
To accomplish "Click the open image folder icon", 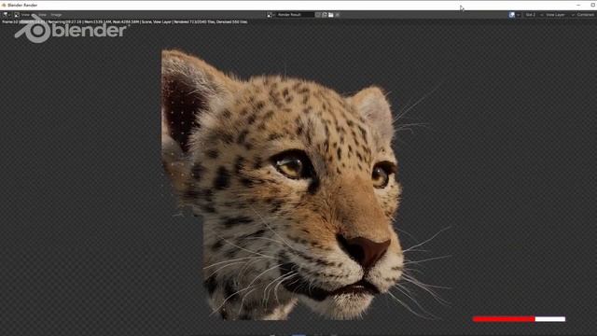I will point(331,15).
